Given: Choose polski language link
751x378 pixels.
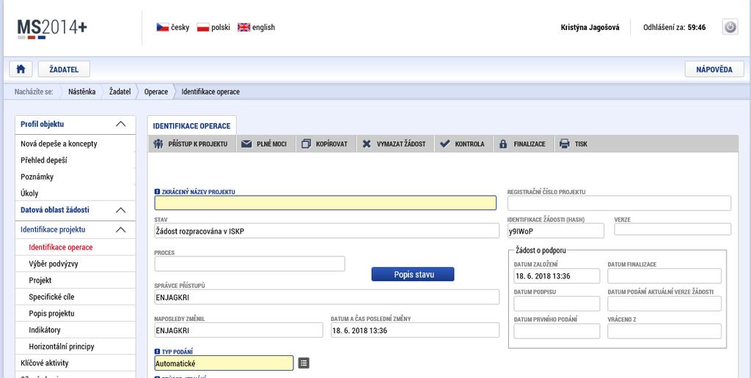Looking at the screenshot, I should click(221, 27).
